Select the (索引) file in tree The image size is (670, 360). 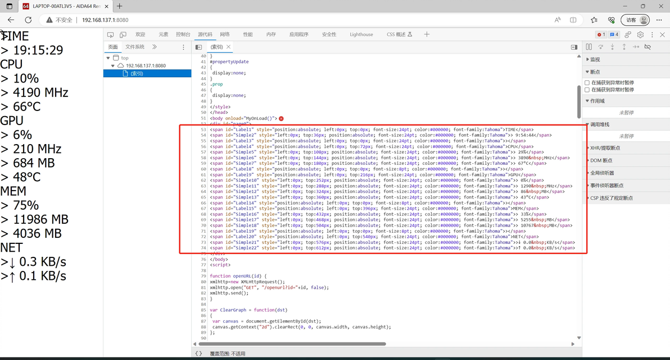[147, 73]
